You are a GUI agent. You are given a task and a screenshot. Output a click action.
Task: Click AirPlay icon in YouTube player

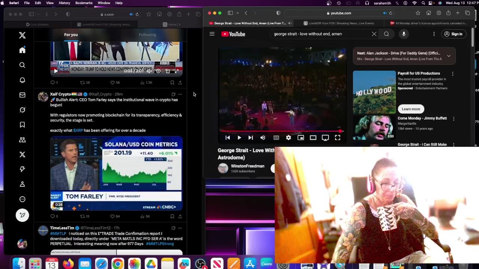325,137
